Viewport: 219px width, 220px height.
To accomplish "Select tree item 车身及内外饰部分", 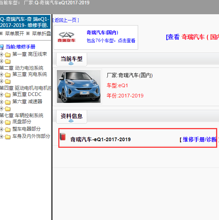I will [x=31, y=136].
